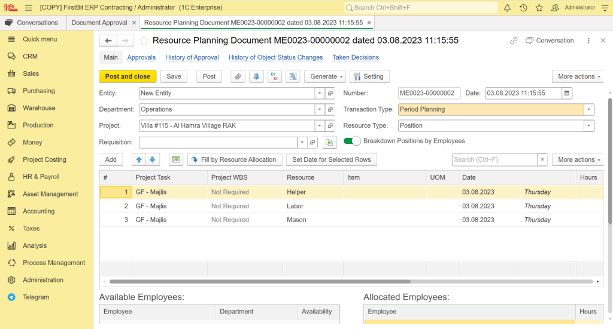Click the Save button
613x329 pixels.
[x=174, y=76]
